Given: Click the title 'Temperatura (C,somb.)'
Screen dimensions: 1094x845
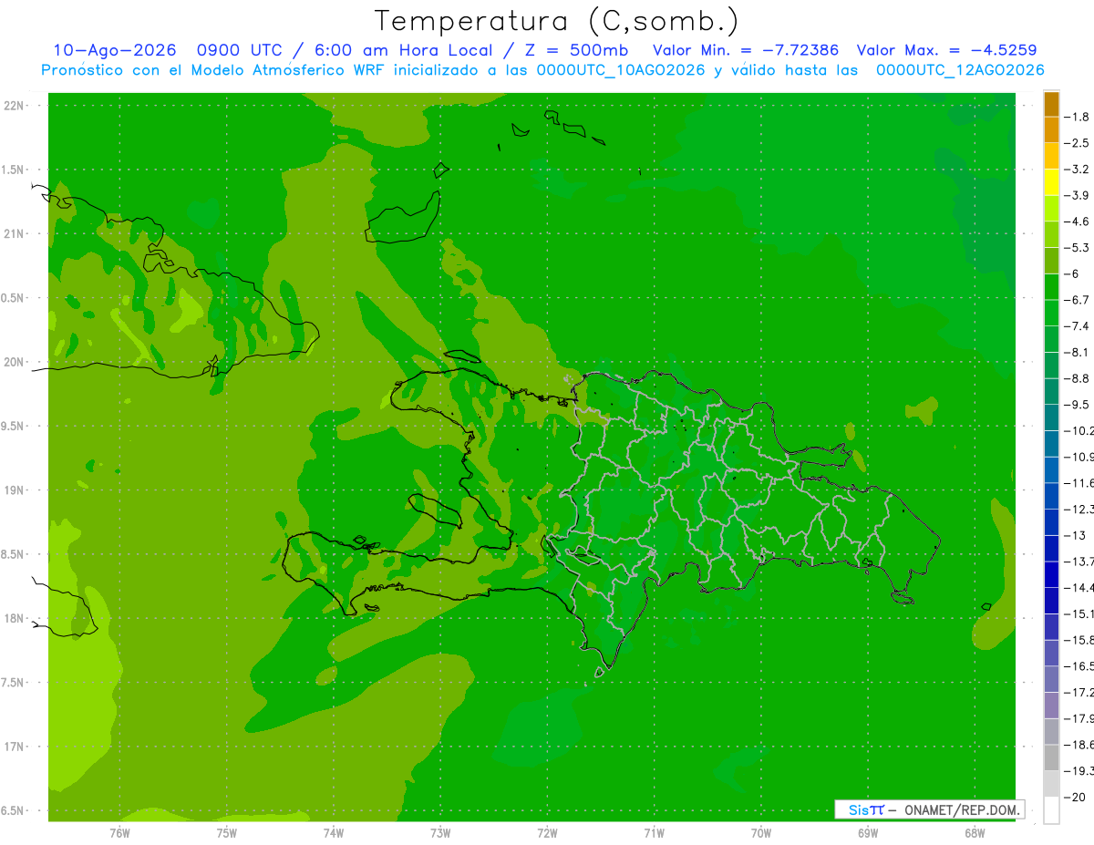Looking at the screenshot, I should click(557, 21).
